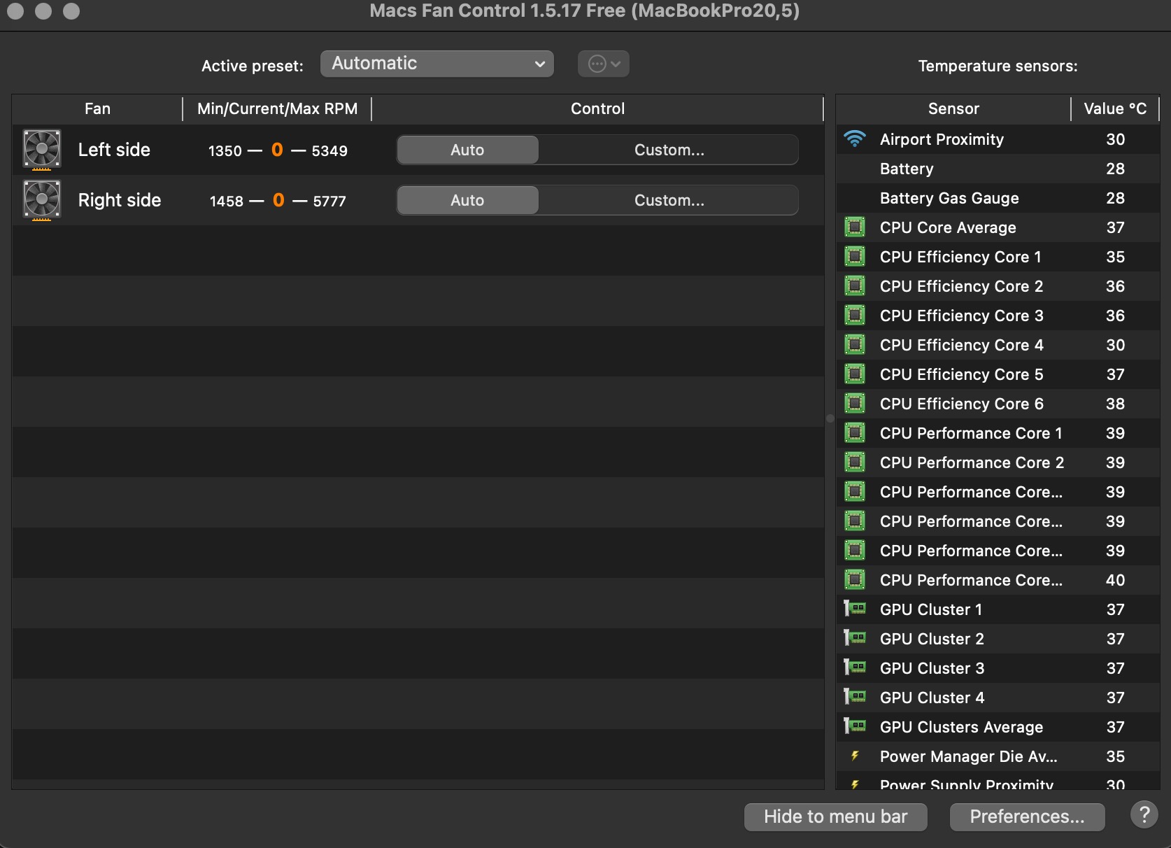Image resolution: width=1171 pixels, height=848 pixels.
Task: Click the CPU Efficiency Core 2 chip icon
Action: (x=855, y=285)
